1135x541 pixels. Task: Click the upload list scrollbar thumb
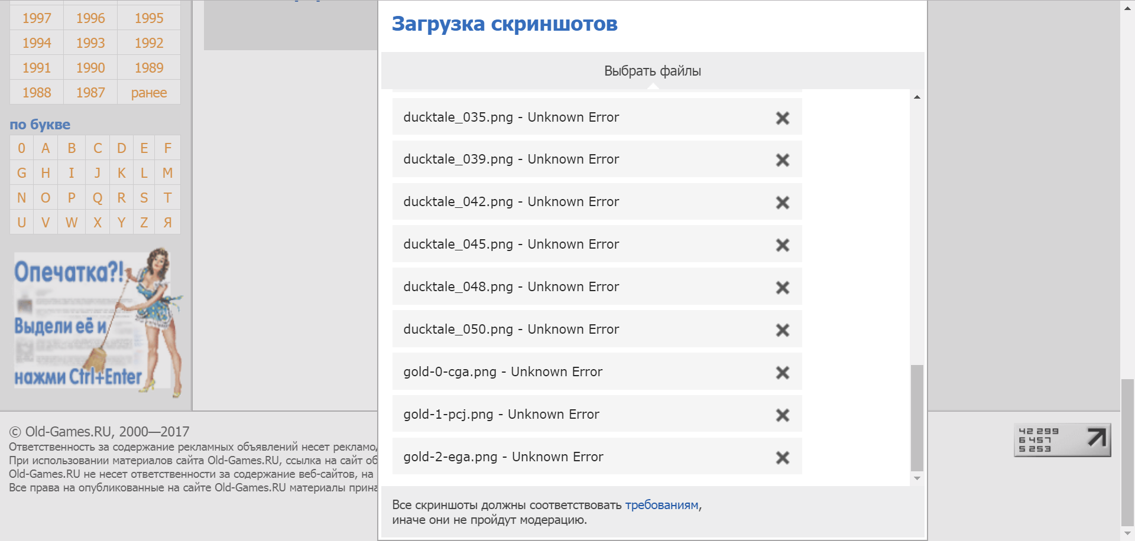tap(917, 417)
